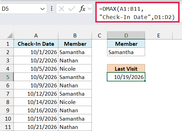Select cell with 10/6/2026

pyautogui.click(x=36, y=77)
